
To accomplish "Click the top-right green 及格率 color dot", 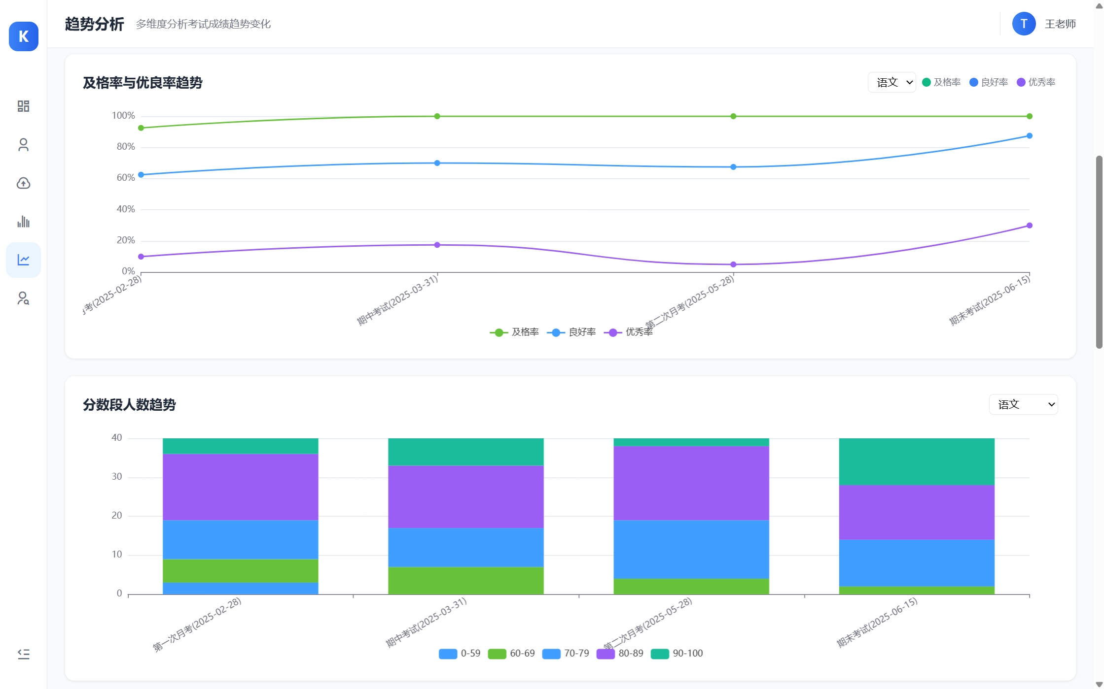I will pyautogui.click(x=926, y=82).
